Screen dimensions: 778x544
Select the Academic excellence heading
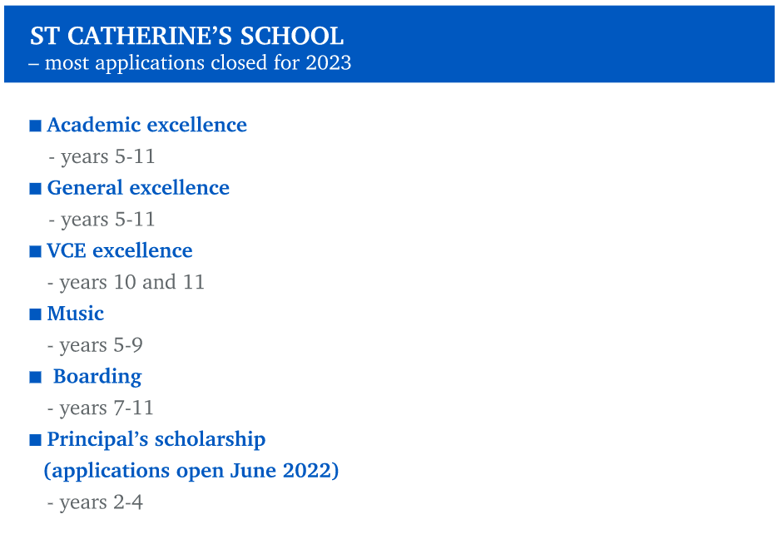coord(147,125)
